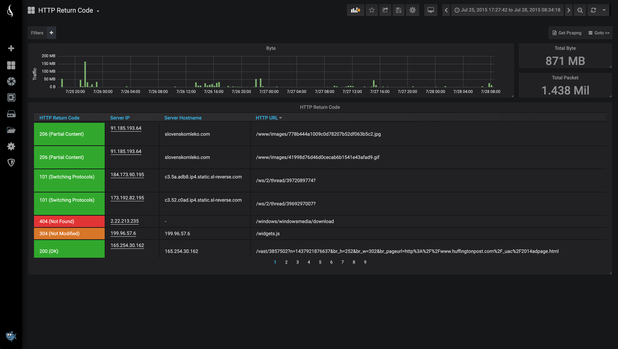Shift time range forward with right arrow

569,10
